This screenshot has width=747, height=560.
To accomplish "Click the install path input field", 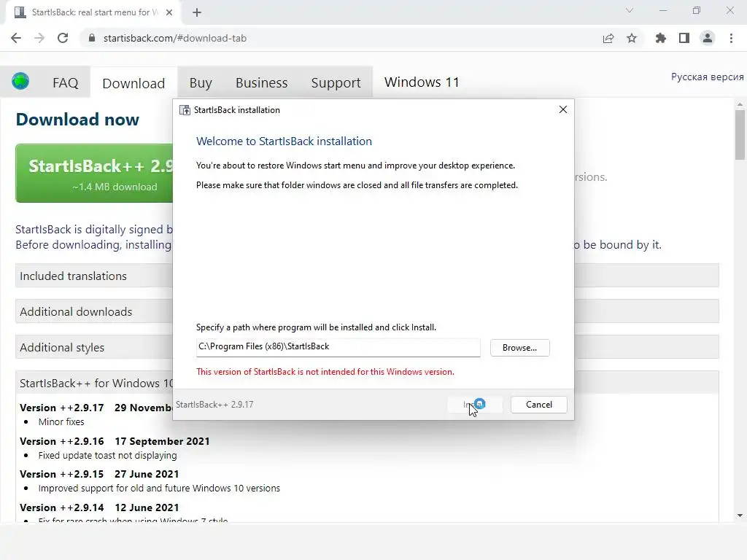I will 338,347.
